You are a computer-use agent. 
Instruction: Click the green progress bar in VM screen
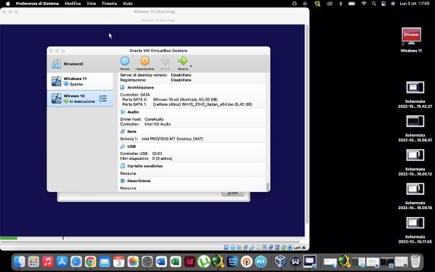(x=9, y=238)
